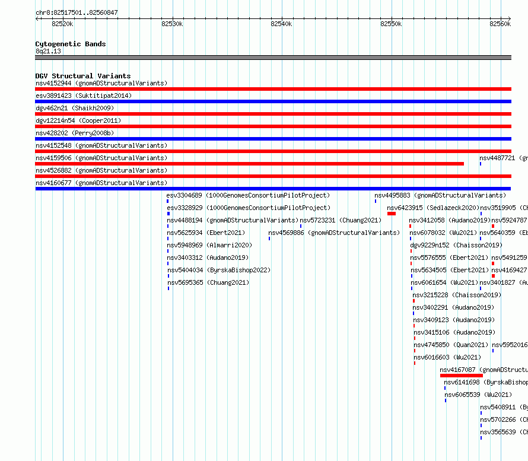Click the nsv4526882 variant label
The width and height of the screenshot is (528, 461).
pos(101,170)
